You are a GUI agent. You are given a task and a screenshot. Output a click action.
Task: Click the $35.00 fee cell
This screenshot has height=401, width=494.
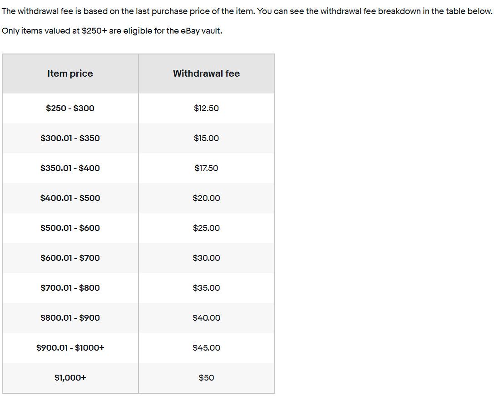206,288
